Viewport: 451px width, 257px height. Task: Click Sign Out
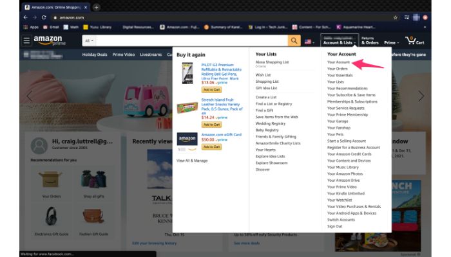[334, 226]
